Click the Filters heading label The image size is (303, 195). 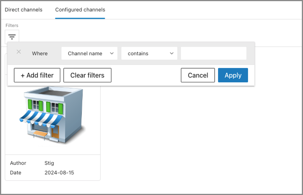(x=12, y=26)
